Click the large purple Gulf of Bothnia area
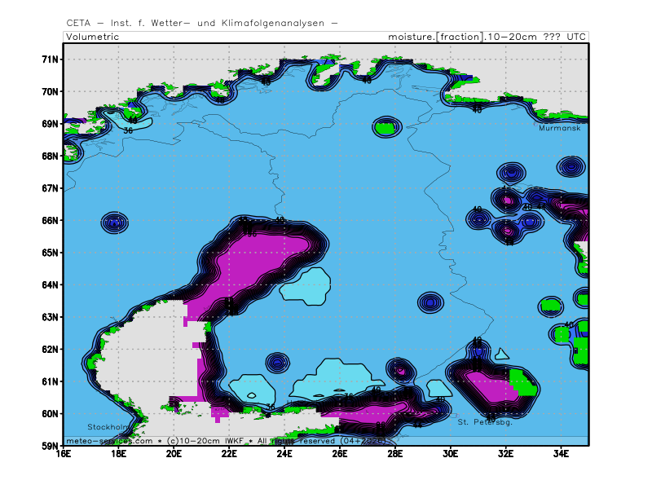The image size is (652, 489). pos(253,261)
